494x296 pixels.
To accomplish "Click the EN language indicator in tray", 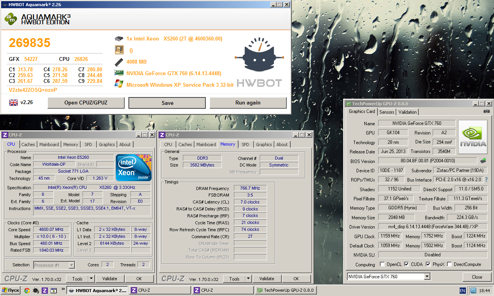I will point(462,291).
